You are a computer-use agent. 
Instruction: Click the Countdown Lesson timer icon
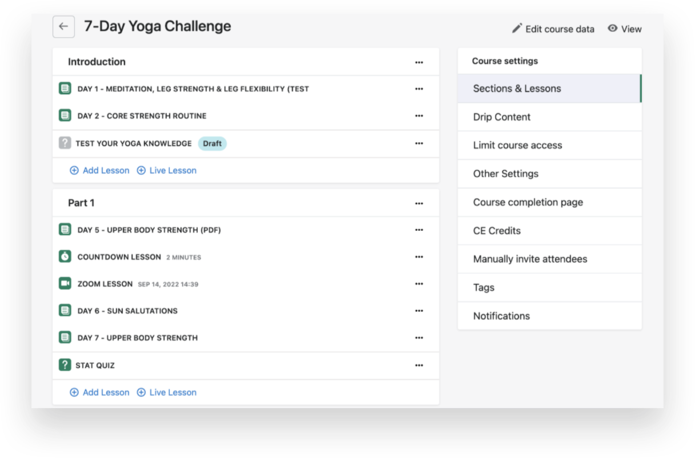coord(65,257)
